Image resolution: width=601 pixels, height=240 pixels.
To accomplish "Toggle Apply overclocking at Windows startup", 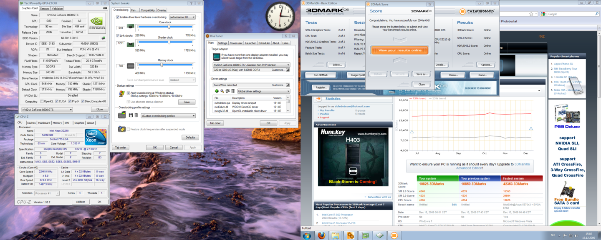I will click(128, 93).
